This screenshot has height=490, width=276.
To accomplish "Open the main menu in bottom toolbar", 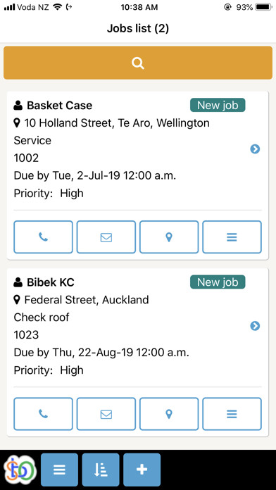I will coord(59,470).
